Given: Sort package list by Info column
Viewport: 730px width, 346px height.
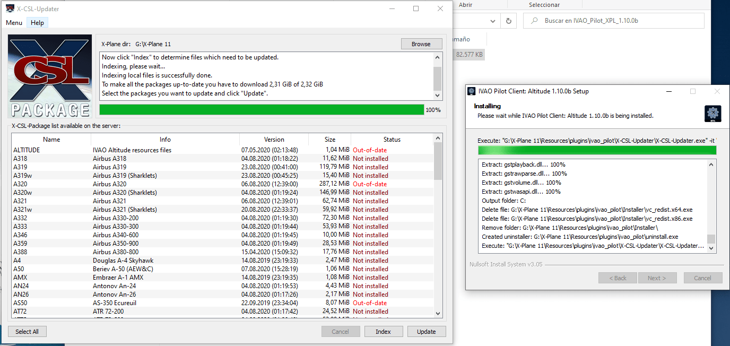Looking at the screenshot, I should point(165,140).
